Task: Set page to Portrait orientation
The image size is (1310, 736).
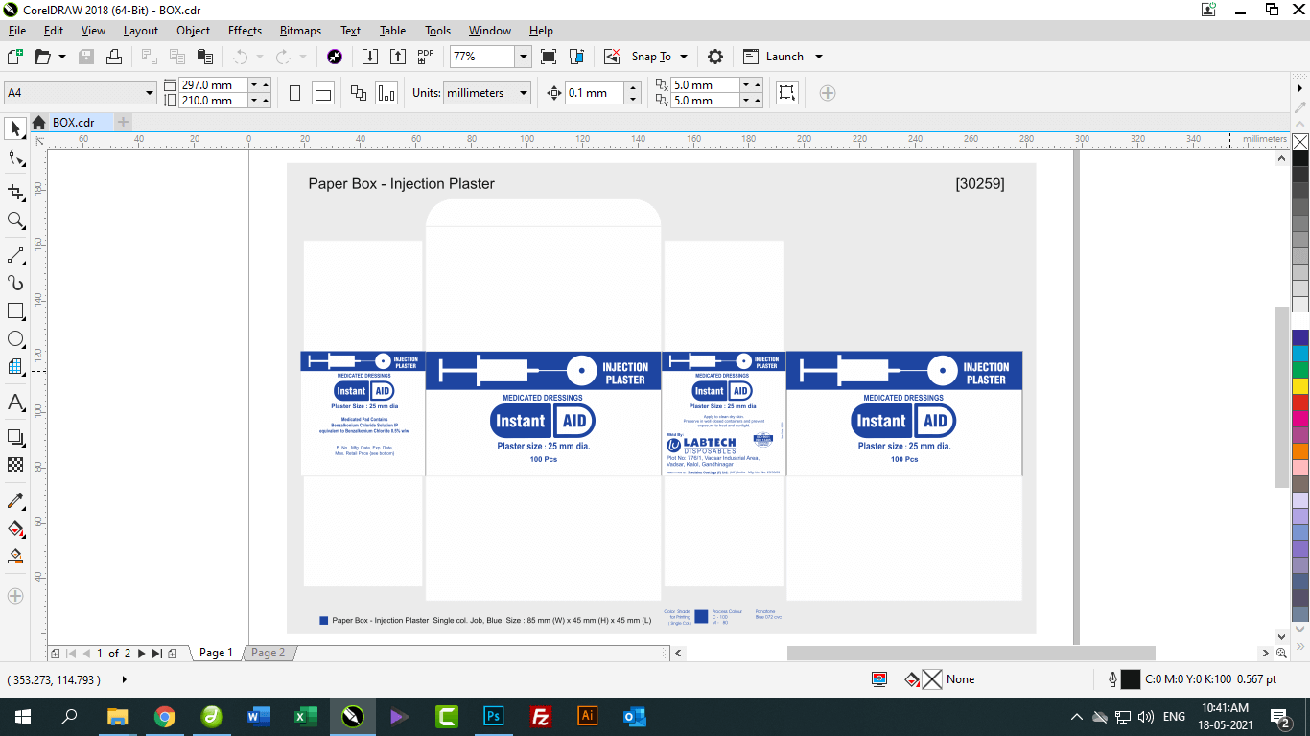Action: click(x=295, y=93)
